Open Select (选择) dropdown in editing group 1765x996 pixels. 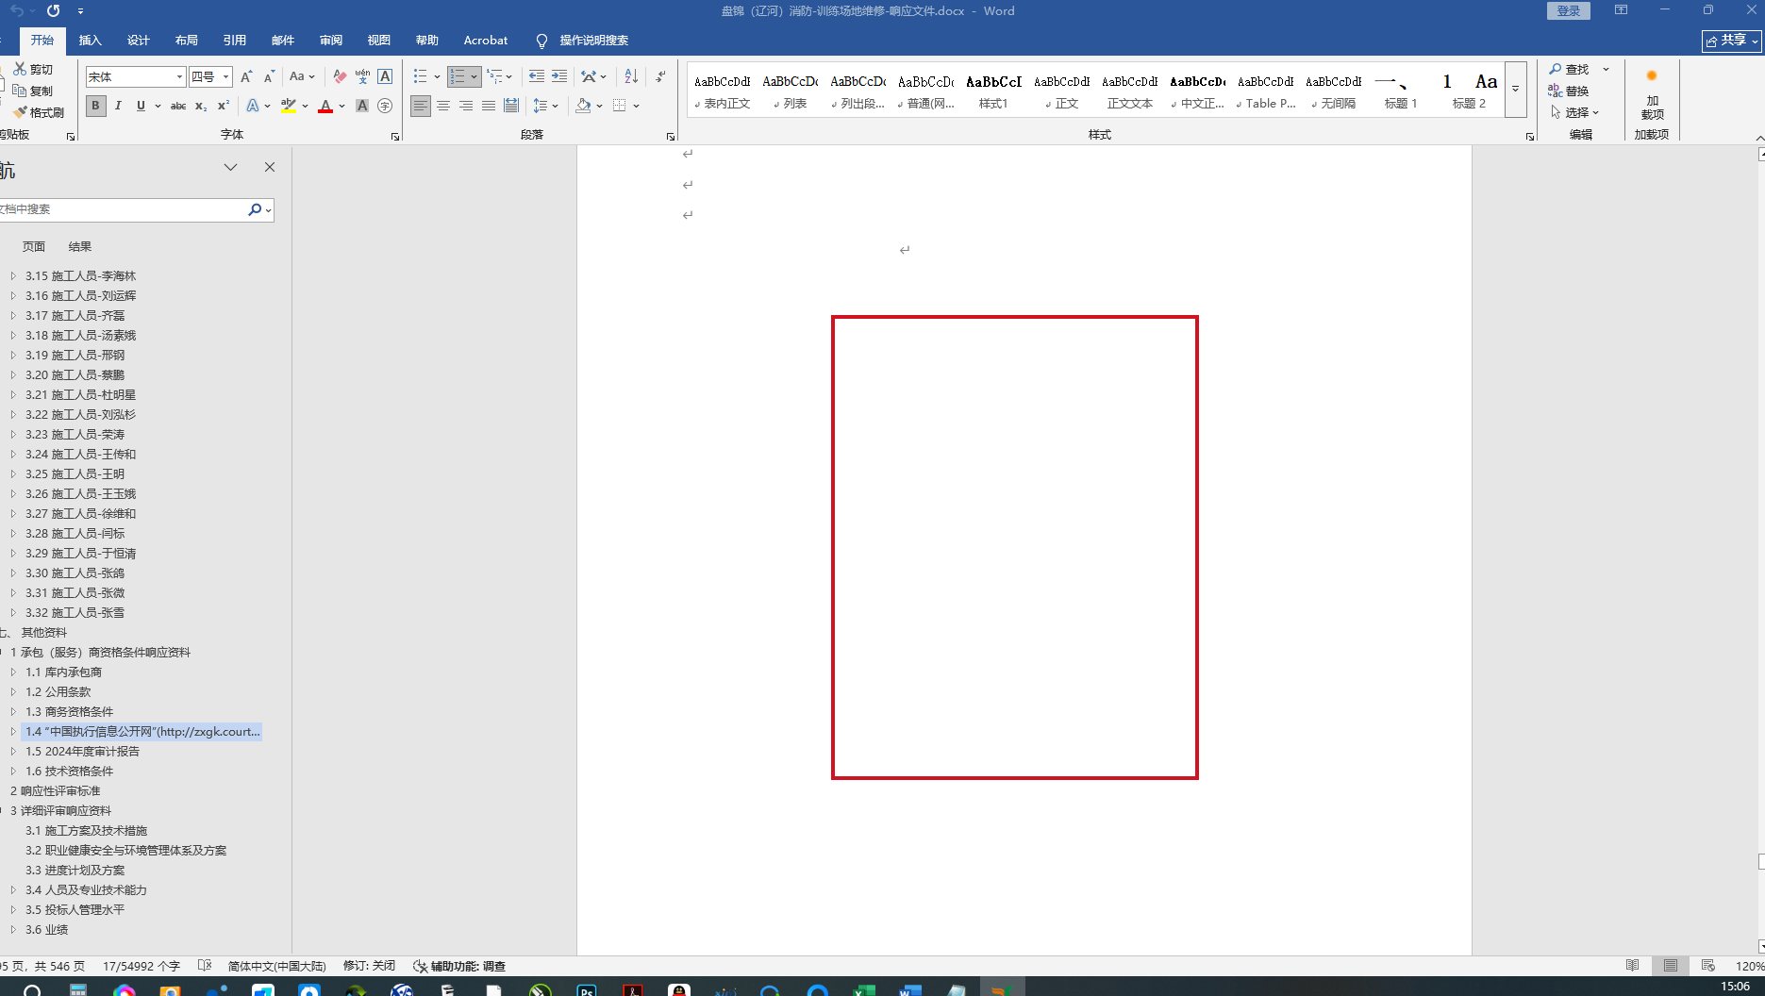pos(1575,112)
